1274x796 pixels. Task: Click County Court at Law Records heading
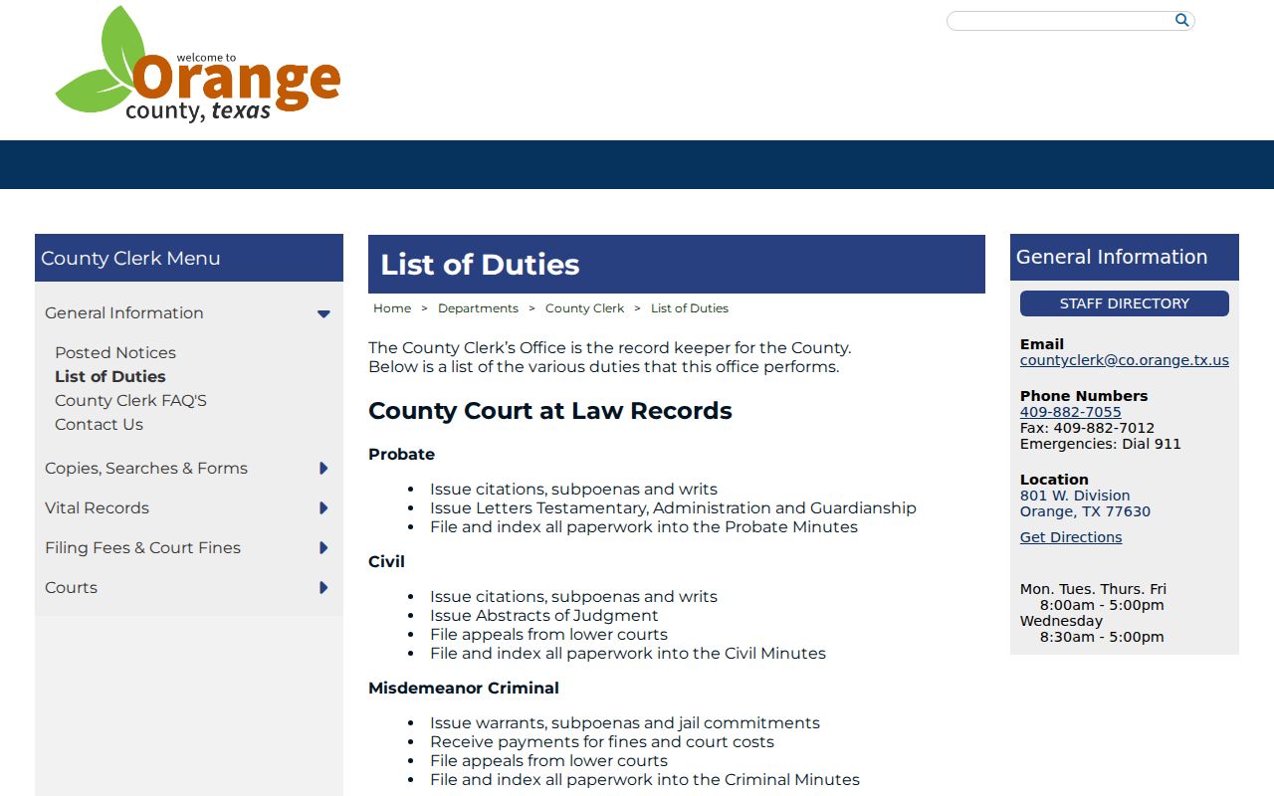tap(550, 411)
